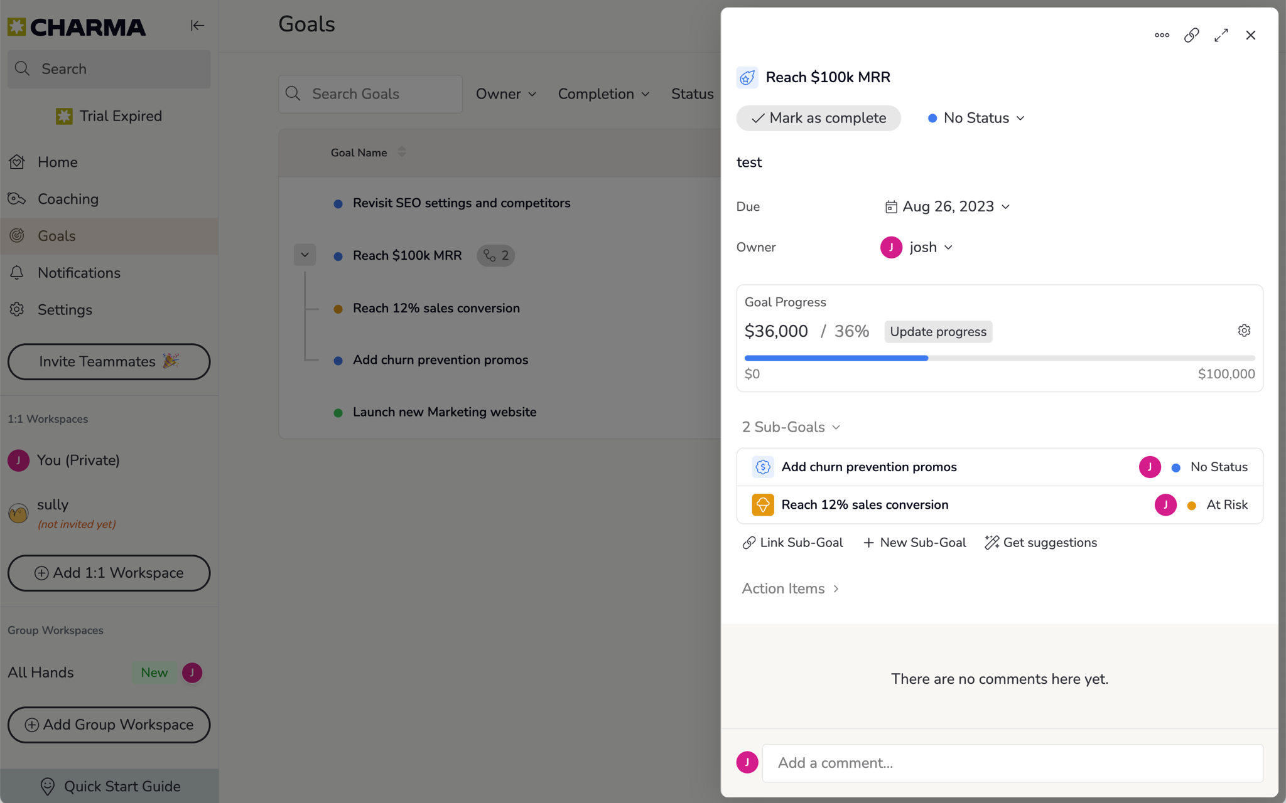Viewport: 1286px width, 803px height.
Task: Go to Coaching in sidebar
Action: pos(68,199)
